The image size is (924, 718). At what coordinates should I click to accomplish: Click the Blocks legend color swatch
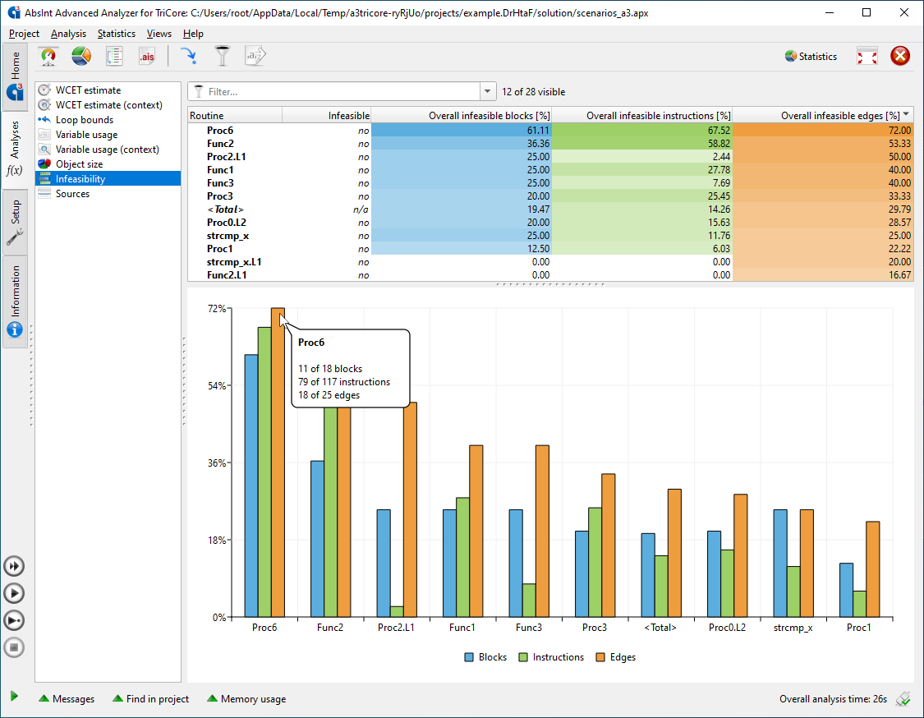coord(469,657)
